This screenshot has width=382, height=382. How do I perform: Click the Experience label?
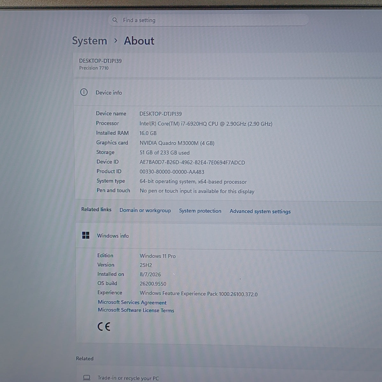tap(110, 293)
